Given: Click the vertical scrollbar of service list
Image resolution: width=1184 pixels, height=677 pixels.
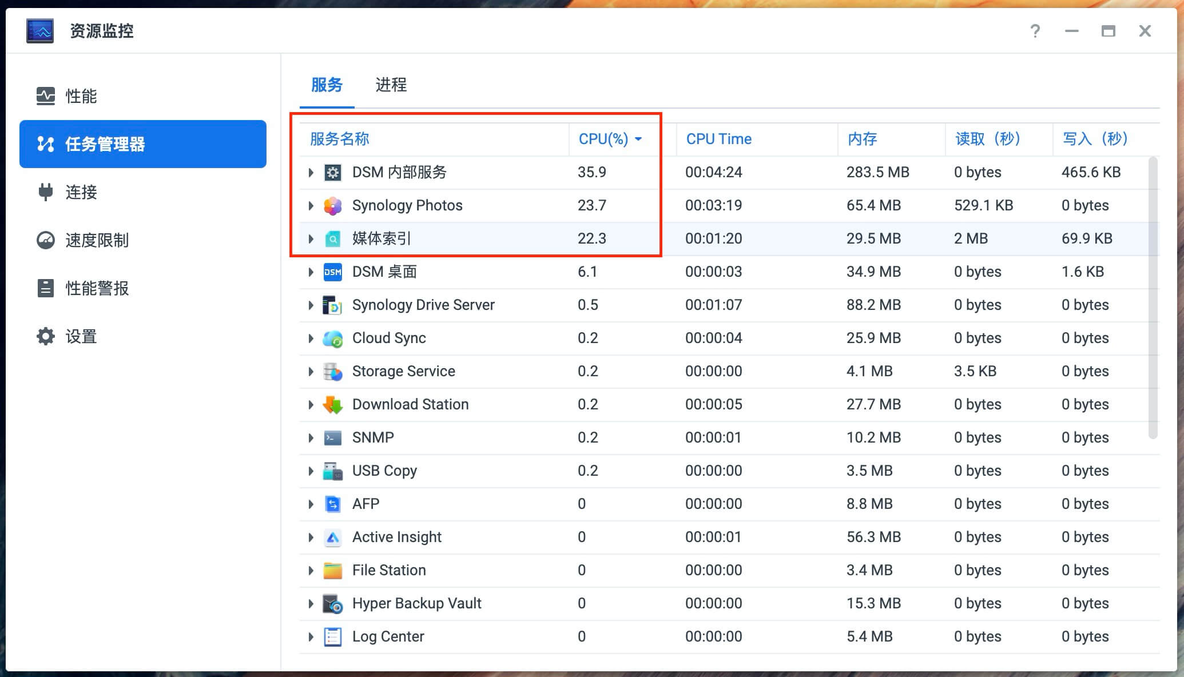Looking at the screenshot, I should 1153,297.
